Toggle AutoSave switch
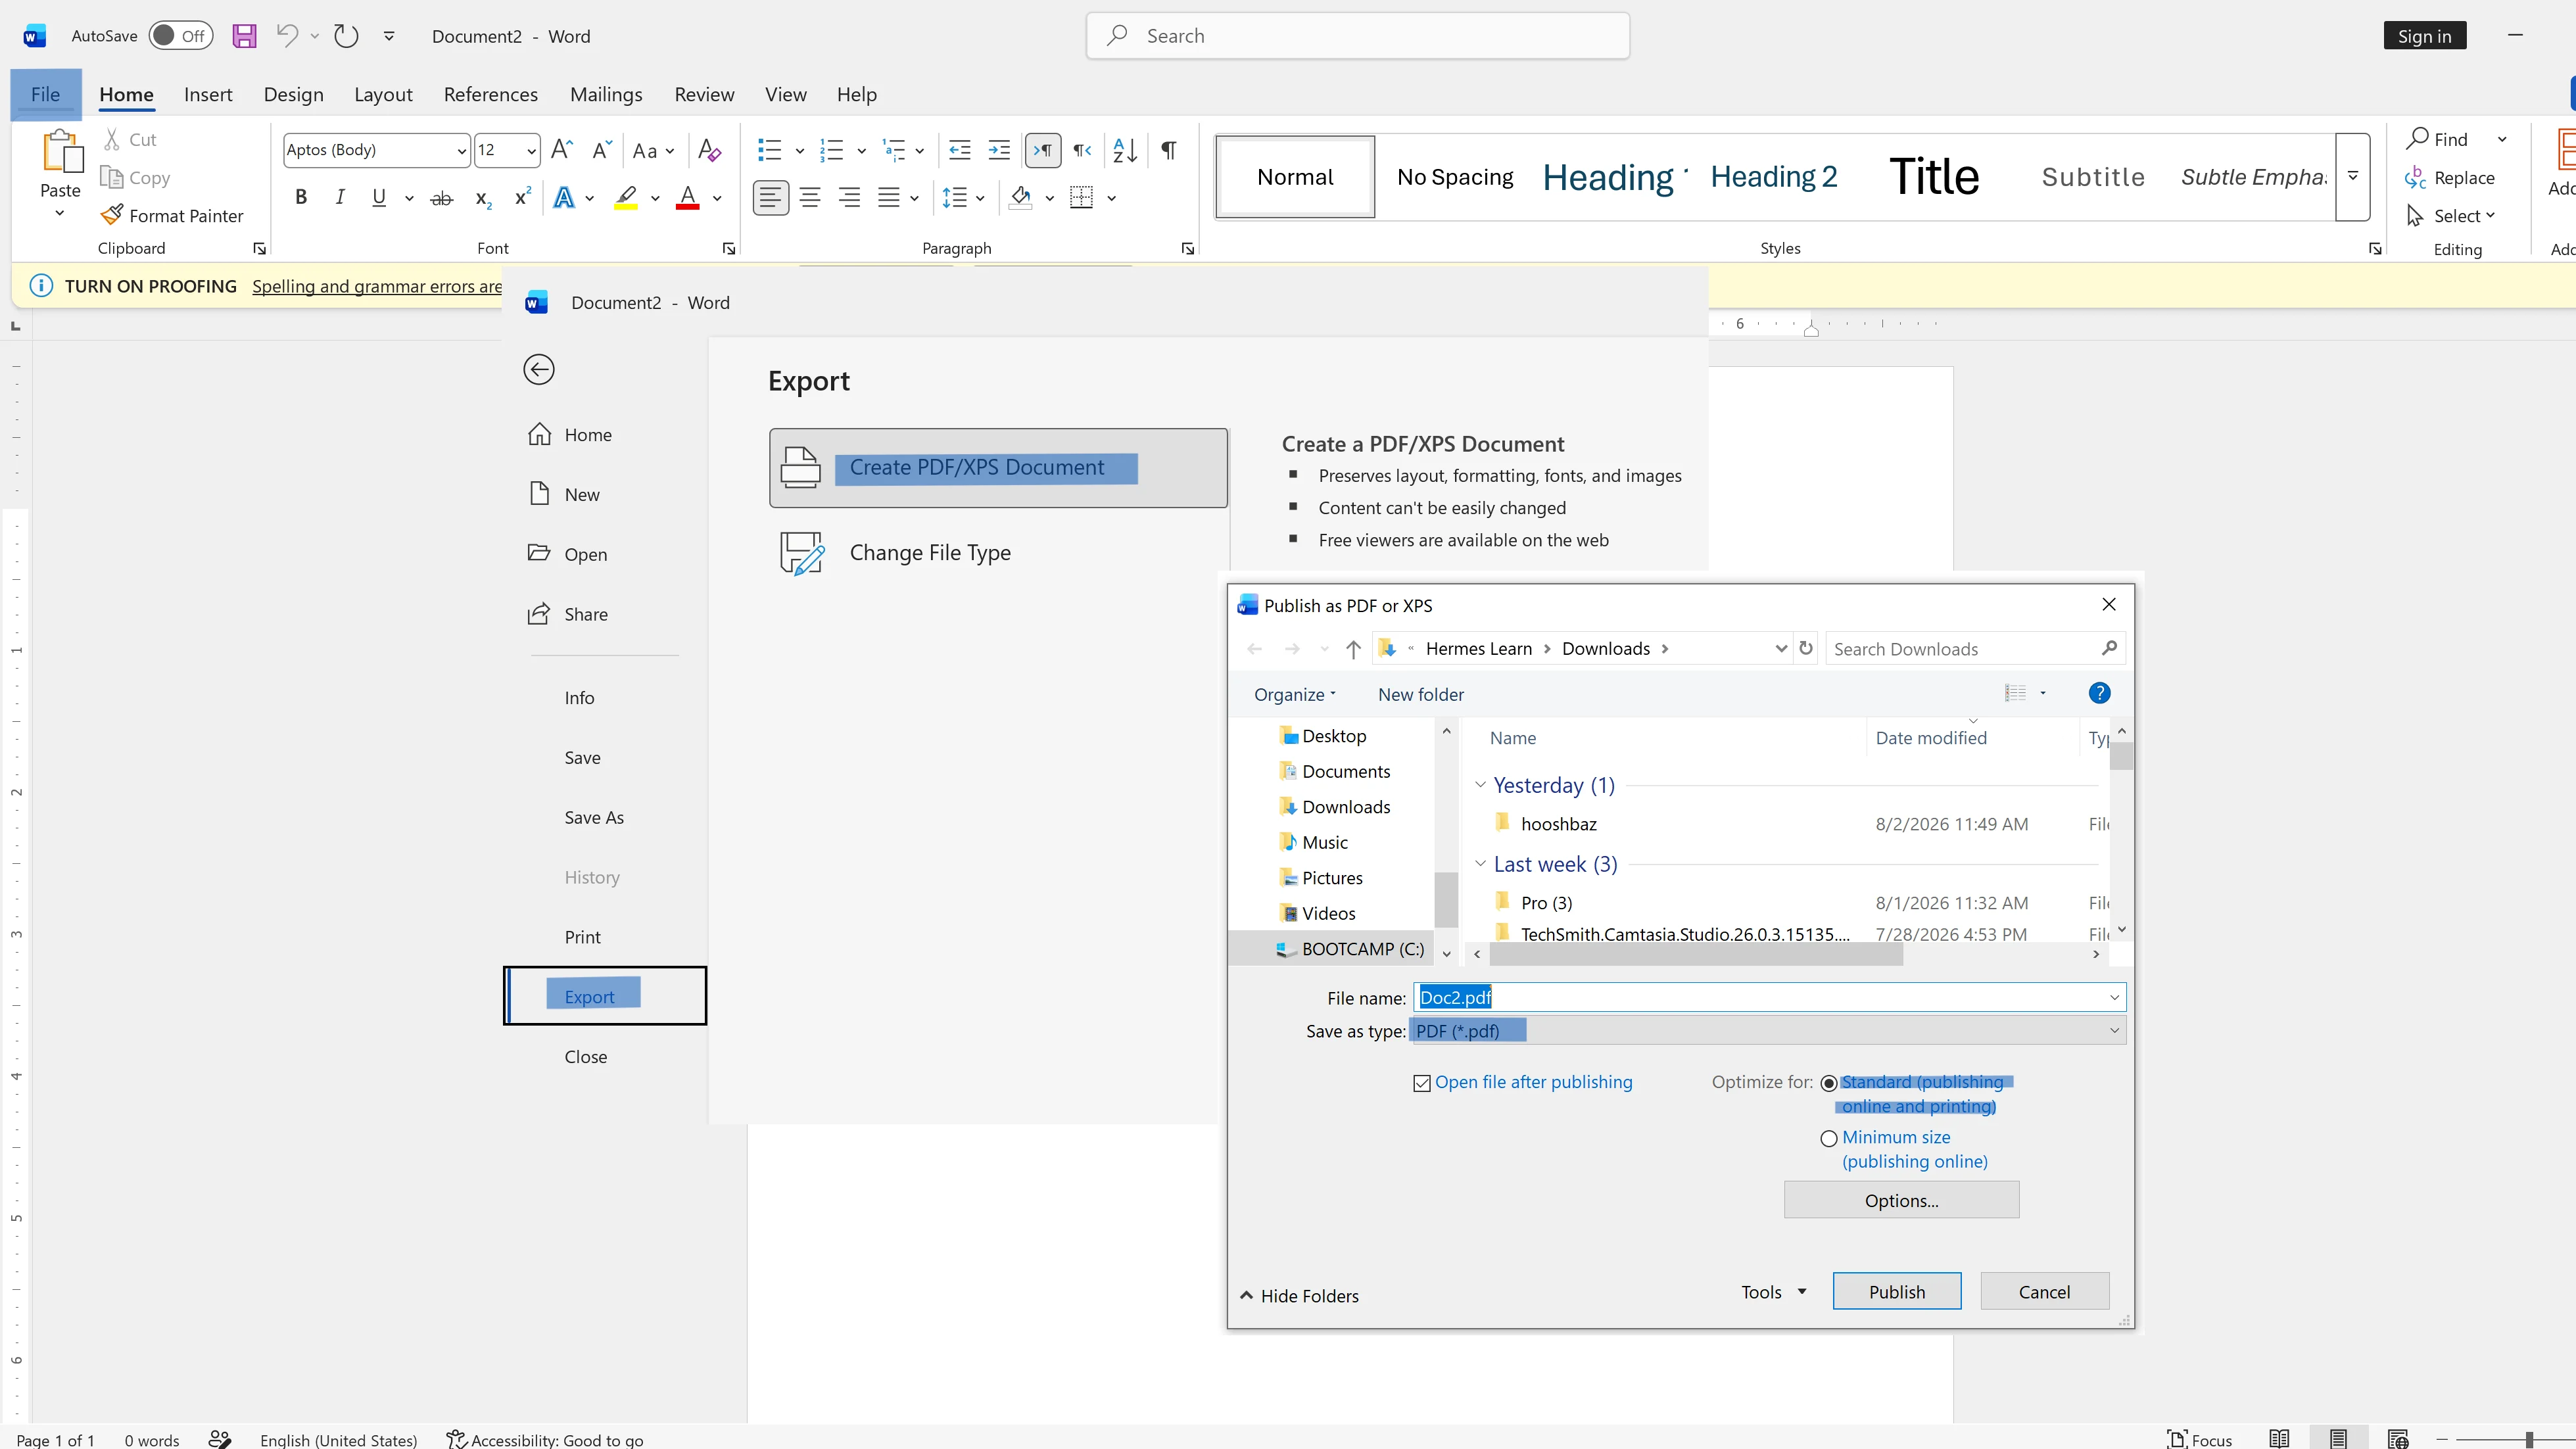Image resolution: width=2576 pixels, height=1449 pixels. point(181,36)
